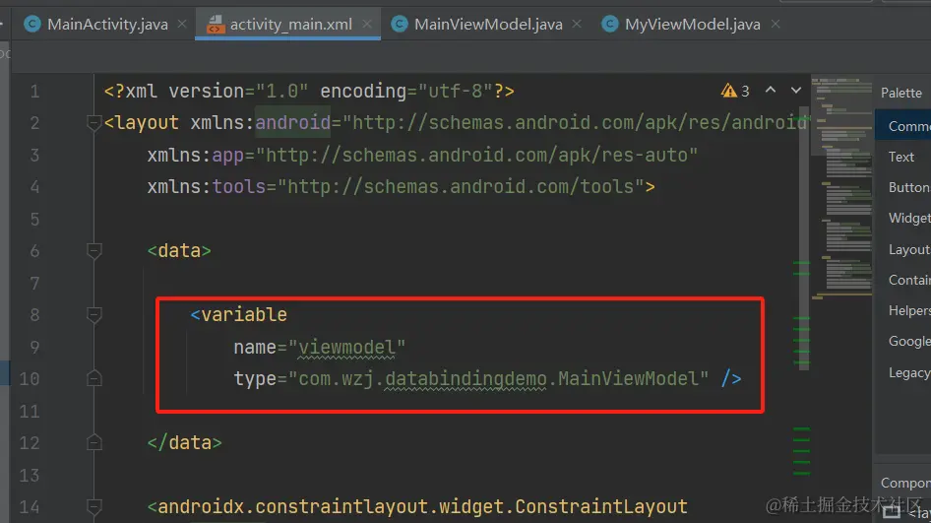The height and width of the screenshot is (523, 931).
Task: Click the Java class icon of MainActivity.java
Action: click(x=32, y=24)
